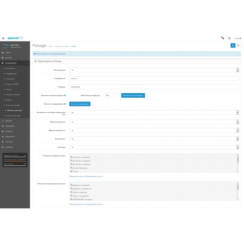
Task: Open Инсталатор submenu item
Action: coord(10,68)
